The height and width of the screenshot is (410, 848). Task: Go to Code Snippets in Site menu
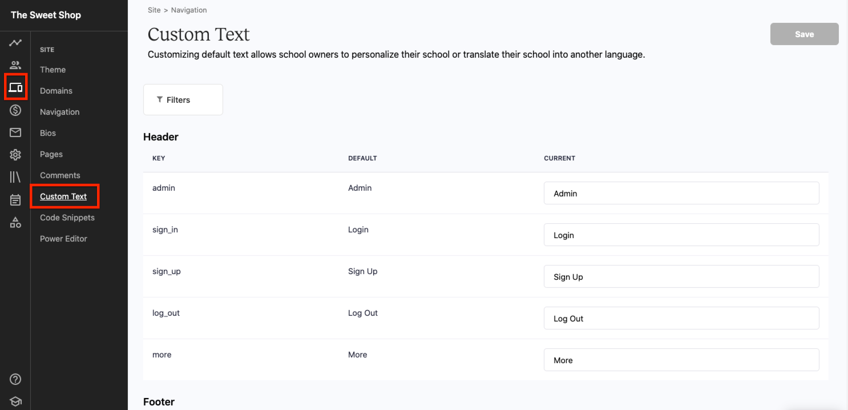[x=67, y=218]
